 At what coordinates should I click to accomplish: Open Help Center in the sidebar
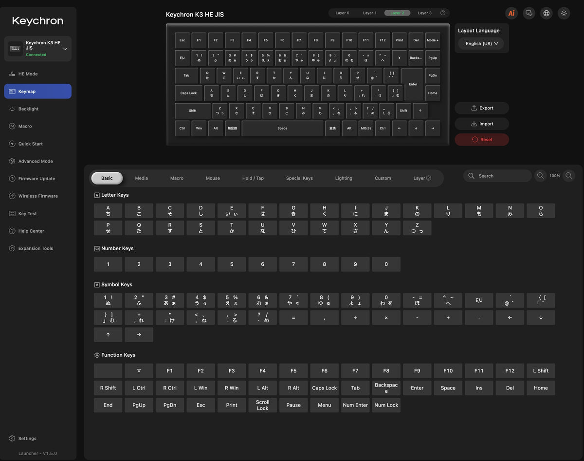[38, 231]
